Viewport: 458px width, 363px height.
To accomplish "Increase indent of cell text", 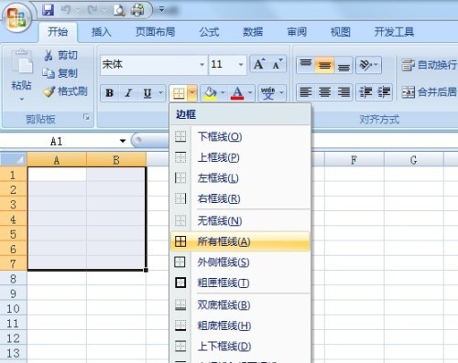I will pyautogui.click(x=384, y=92).
